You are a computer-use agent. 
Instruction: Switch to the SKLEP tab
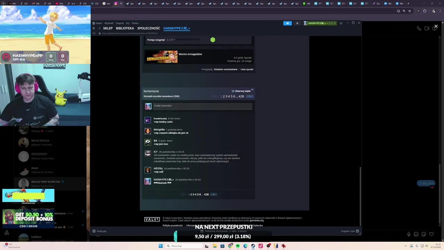(x=108, y=28)
